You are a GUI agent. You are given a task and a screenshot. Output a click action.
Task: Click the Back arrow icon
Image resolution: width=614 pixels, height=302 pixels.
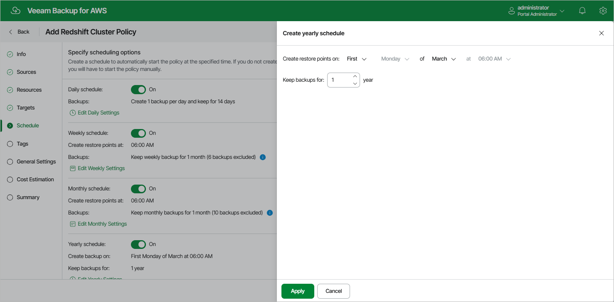point(11,32)
